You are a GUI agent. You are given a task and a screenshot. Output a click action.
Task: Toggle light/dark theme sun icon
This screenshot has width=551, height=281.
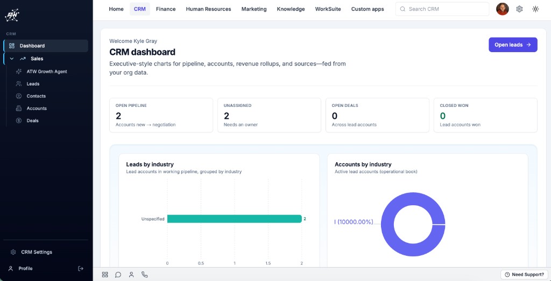click(x=535, y=9)
